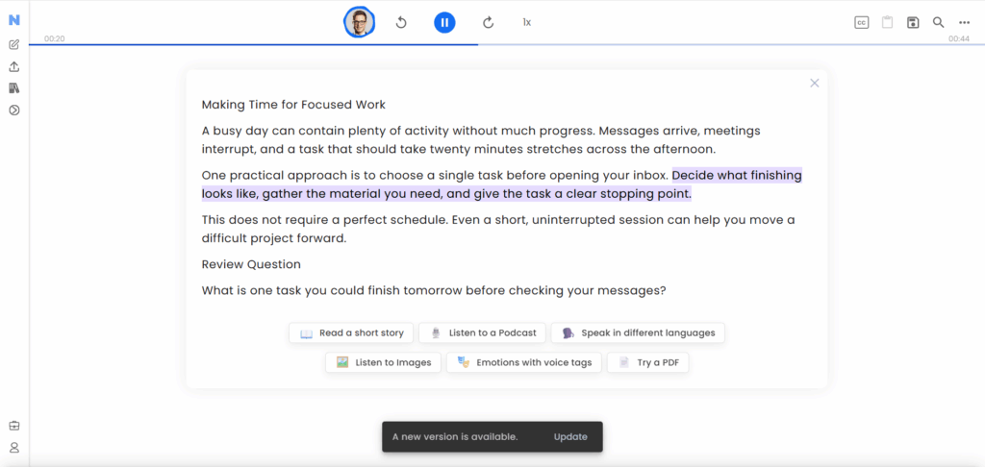
Task: Open the search magnifier icon
Action: coord(938,23)
